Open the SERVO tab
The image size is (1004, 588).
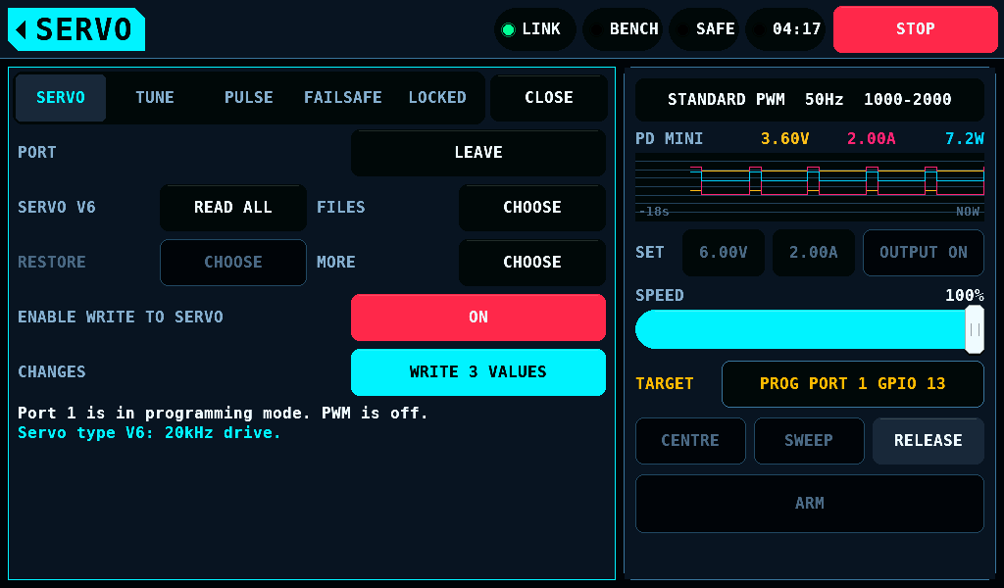click(x=61, y=98)
